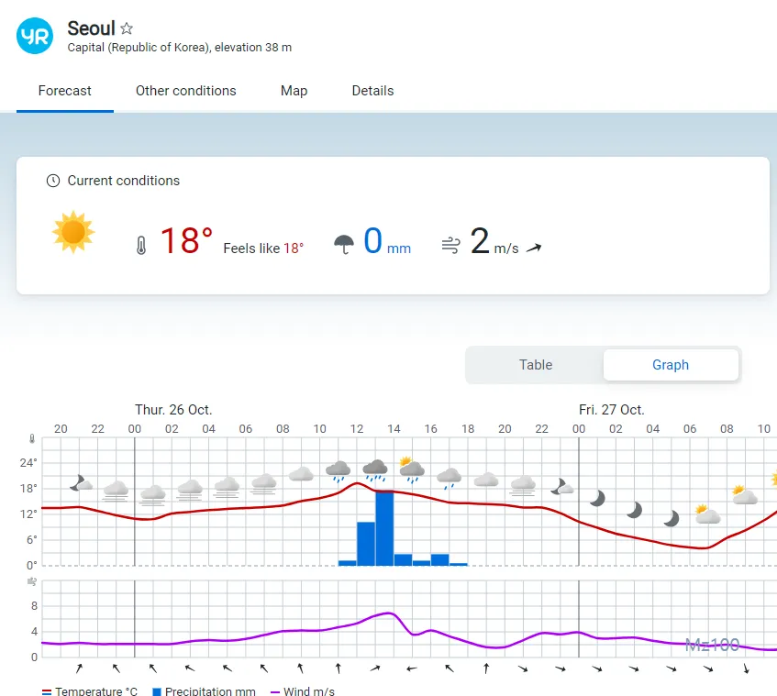The width and height of the screenshot is (777, 696).
Task: Click the Seoul location heading
Action: [91, 28]
